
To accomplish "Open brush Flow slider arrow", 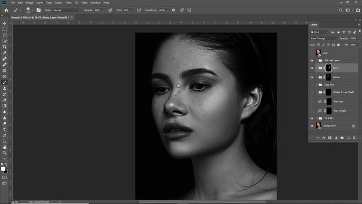I will pyautogui.click(x=132, y=10).
